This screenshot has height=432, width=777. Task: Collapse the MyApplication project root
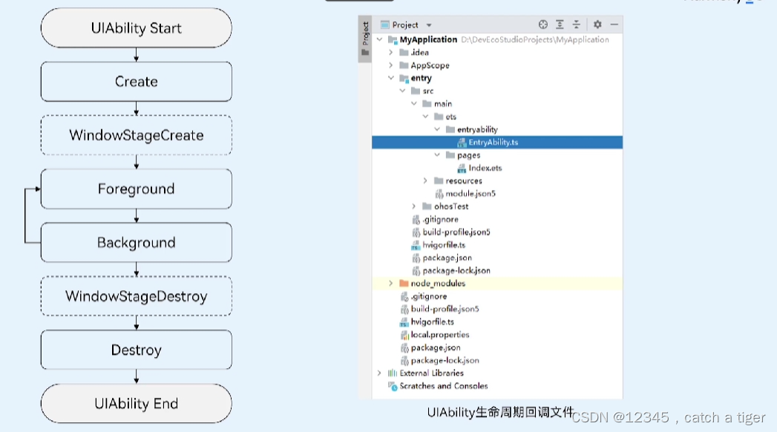click(x=378, y=39)
